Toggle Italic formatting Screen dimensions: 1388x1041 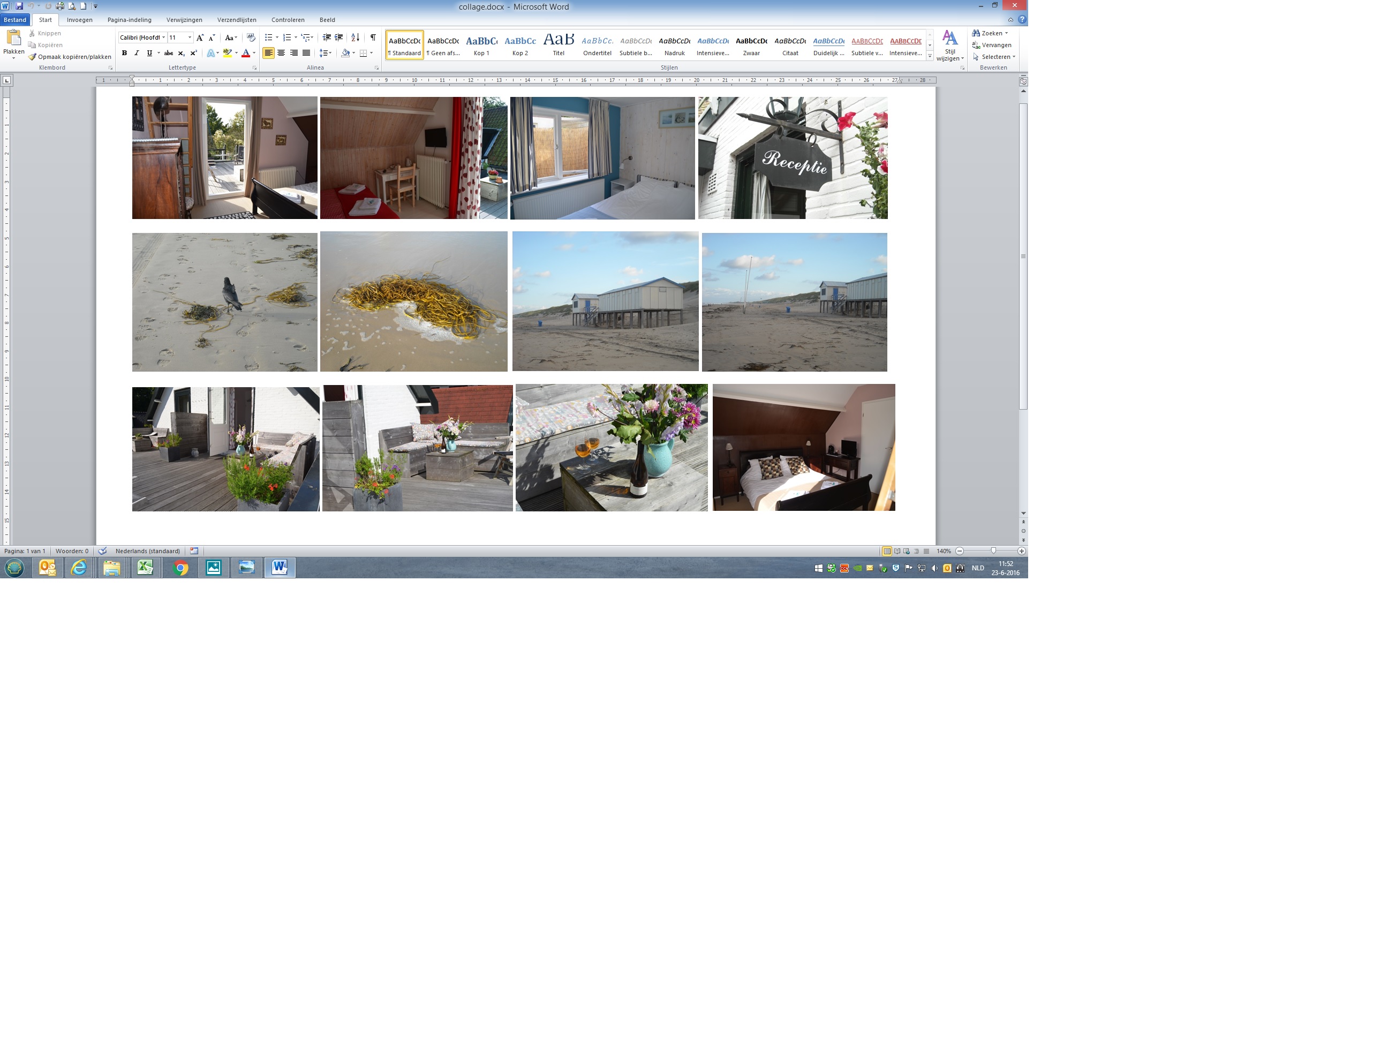(136, 54)
